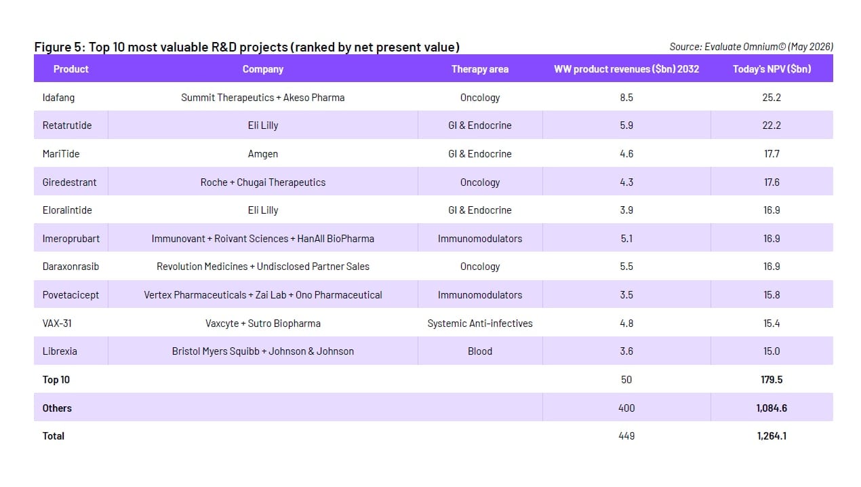The image size is (861, 487).
Task: Select the Librexia product cell
Action: 60,351
